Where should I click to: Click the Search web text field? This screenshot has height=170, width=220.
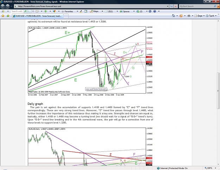point(17,11)
